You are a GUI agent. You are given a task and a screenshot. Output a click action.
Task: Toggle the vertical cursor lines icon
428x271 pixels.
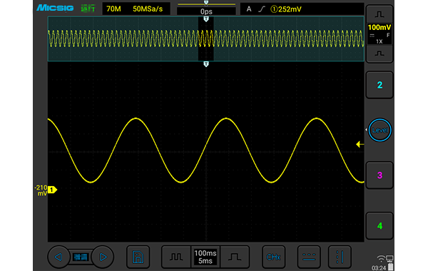tap(340, 257)
